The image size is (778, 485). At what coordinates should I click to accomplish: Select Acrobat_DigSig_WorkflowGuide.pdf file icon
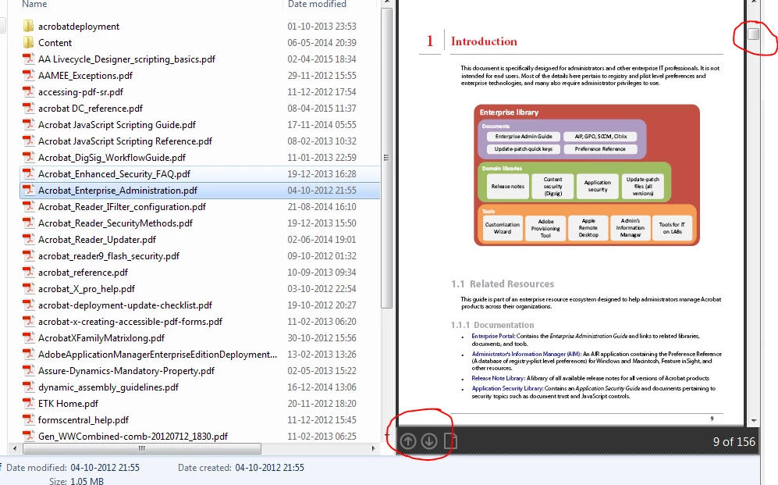coord(29,157)
